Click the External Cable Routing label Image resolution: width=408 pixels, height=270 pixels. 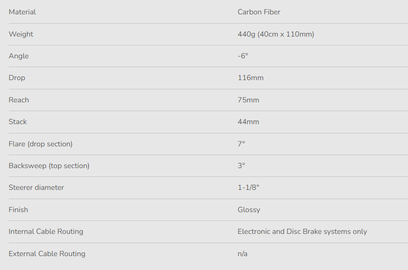click(x=47, y=254)
